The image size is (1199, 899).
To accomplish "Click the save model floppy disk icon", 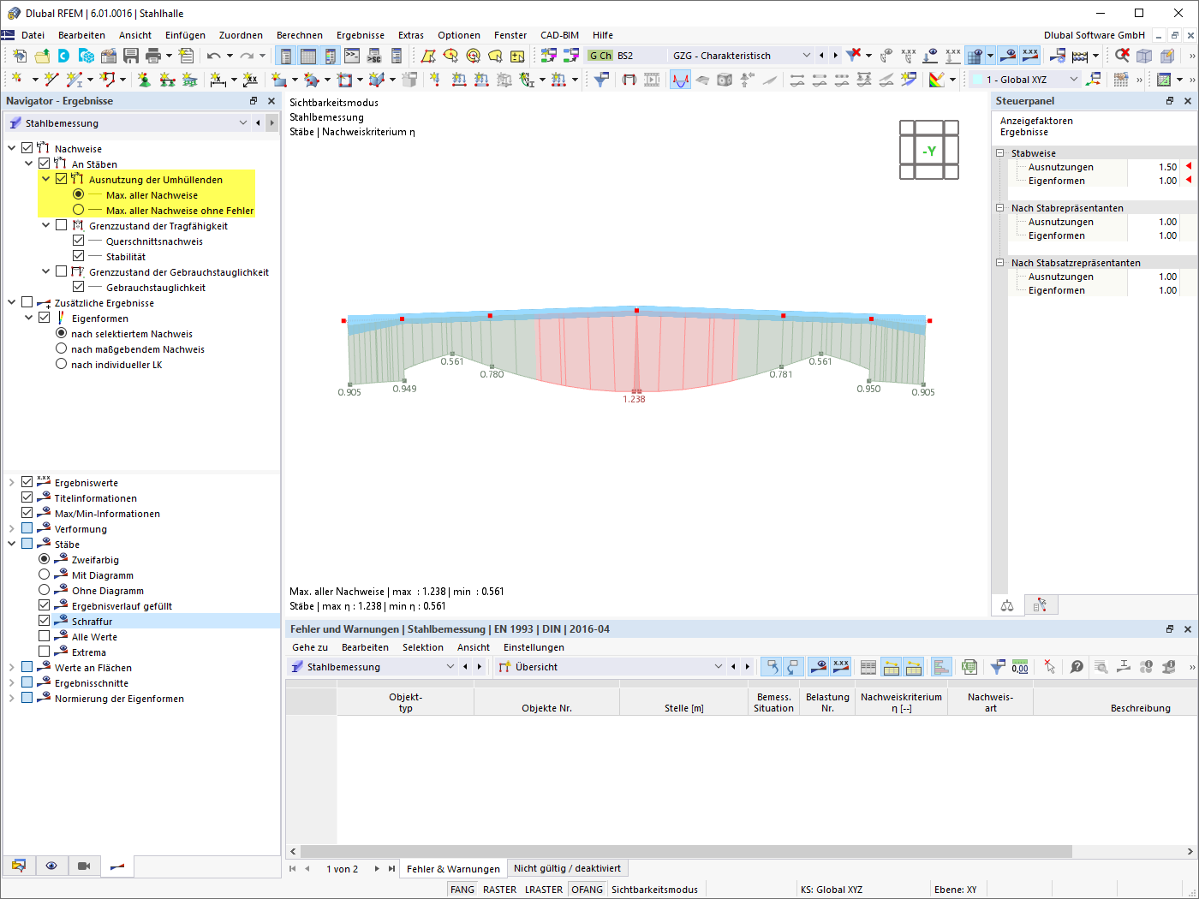I will coord(131,56).
